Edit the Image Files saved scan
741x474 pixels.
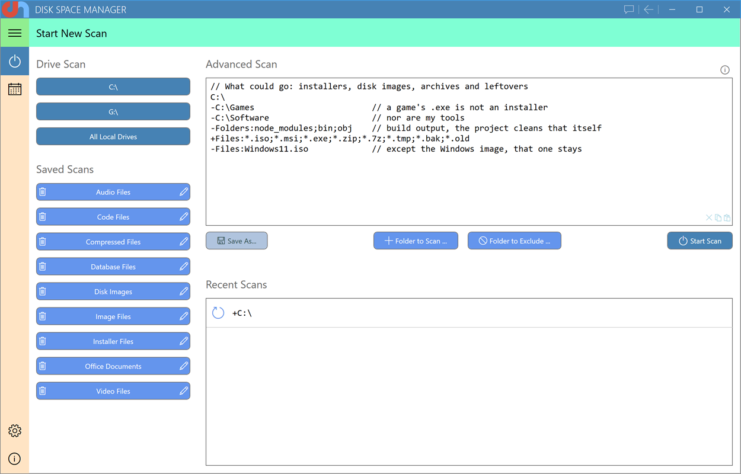point(184,316)
